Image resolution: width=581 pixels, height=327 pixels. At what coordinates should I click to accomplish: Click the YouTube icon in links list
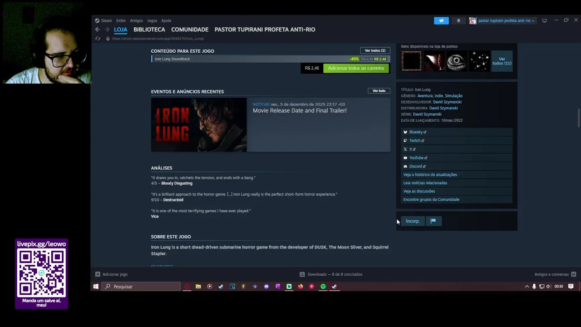coord(405,158)
